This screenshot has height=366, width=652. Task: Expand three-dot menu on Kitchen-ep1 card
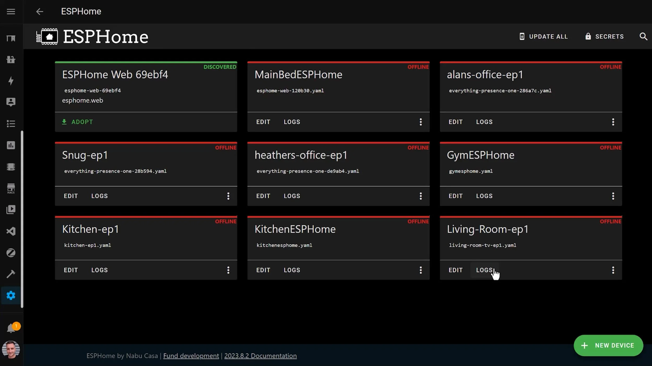[228, 270]
